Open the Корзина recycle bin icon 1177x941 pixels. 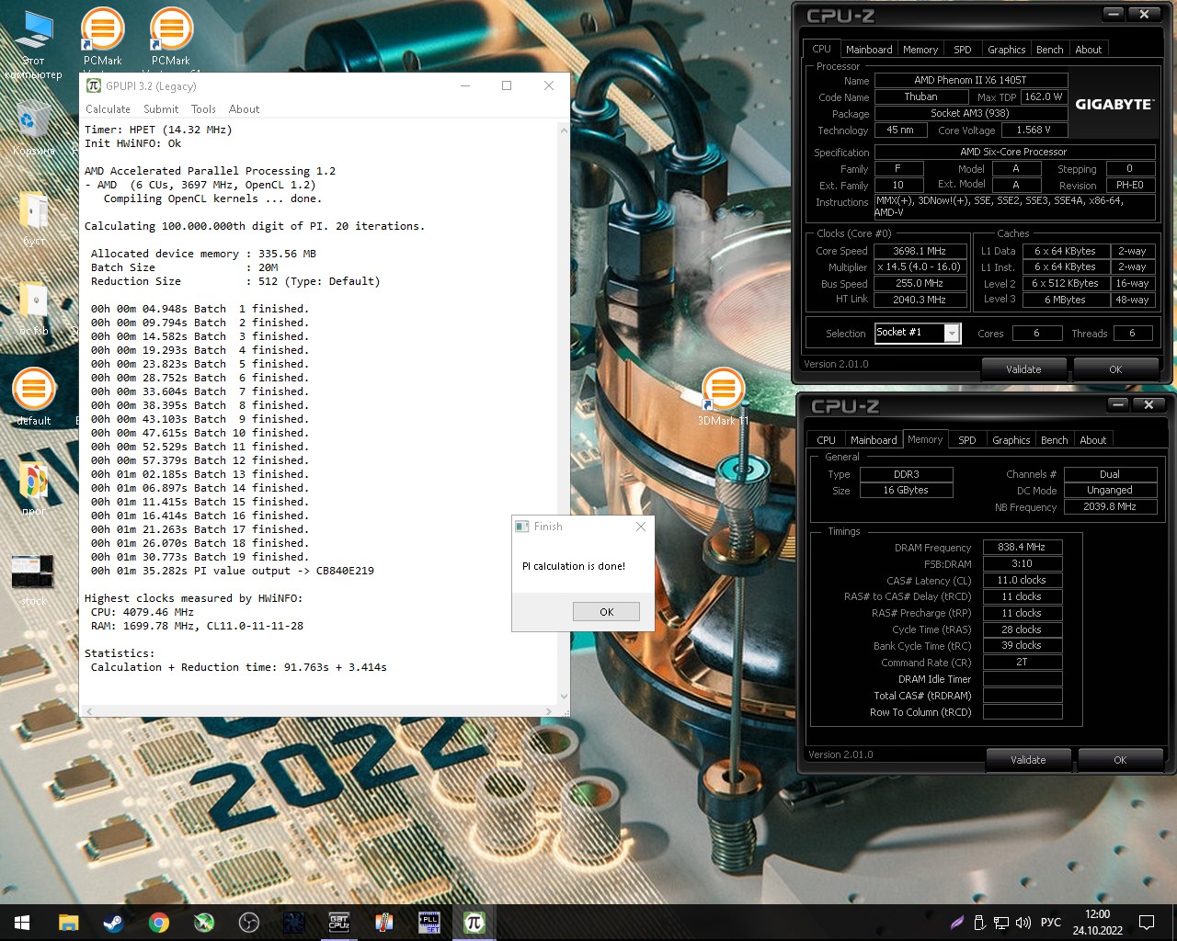[33, 129]
